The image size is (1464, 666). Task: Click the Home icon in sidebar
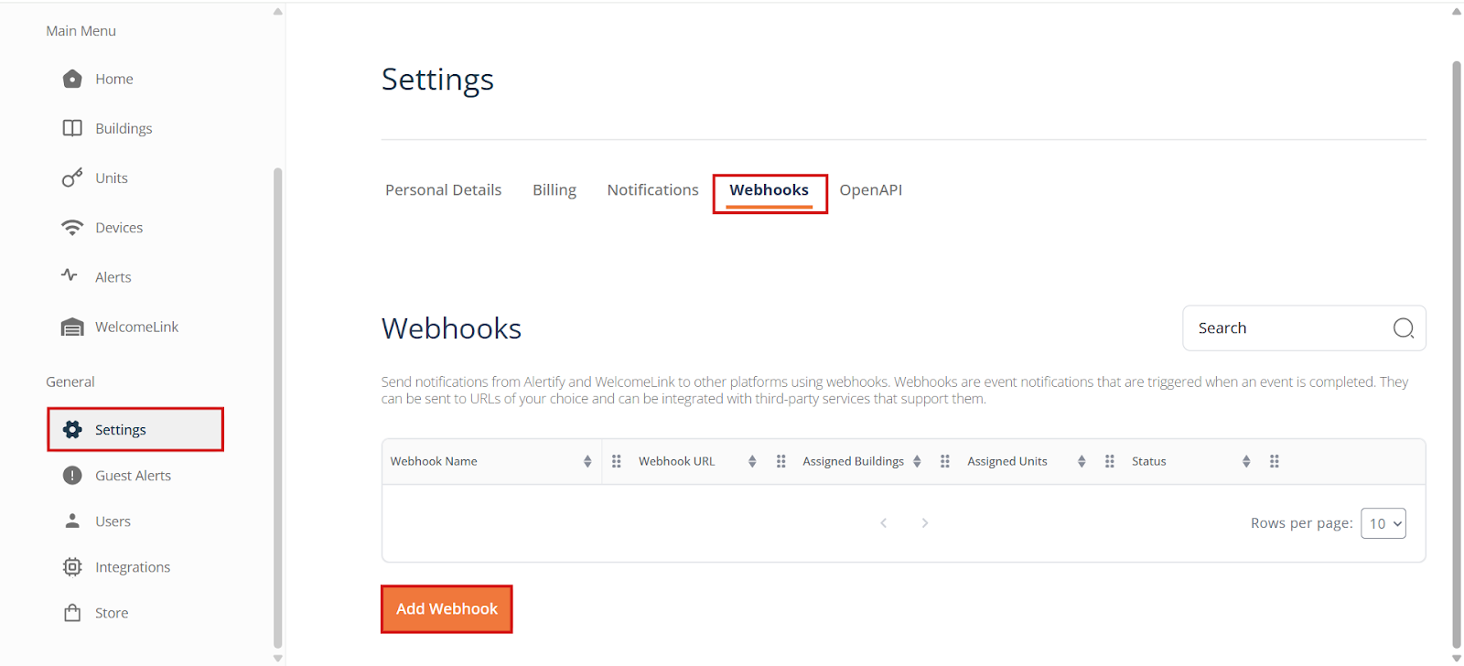[72, 80]
